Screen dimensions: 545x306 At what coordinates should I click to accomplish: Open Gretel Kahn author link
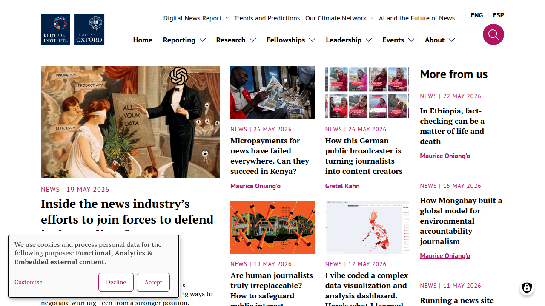(342, 186)
